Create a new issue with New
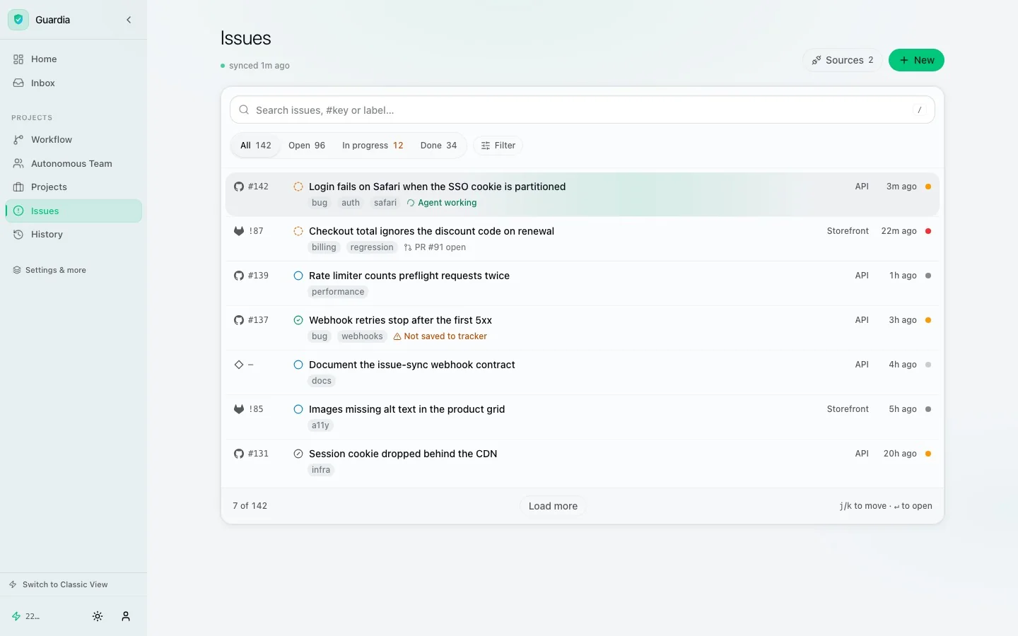 point(916,60)
